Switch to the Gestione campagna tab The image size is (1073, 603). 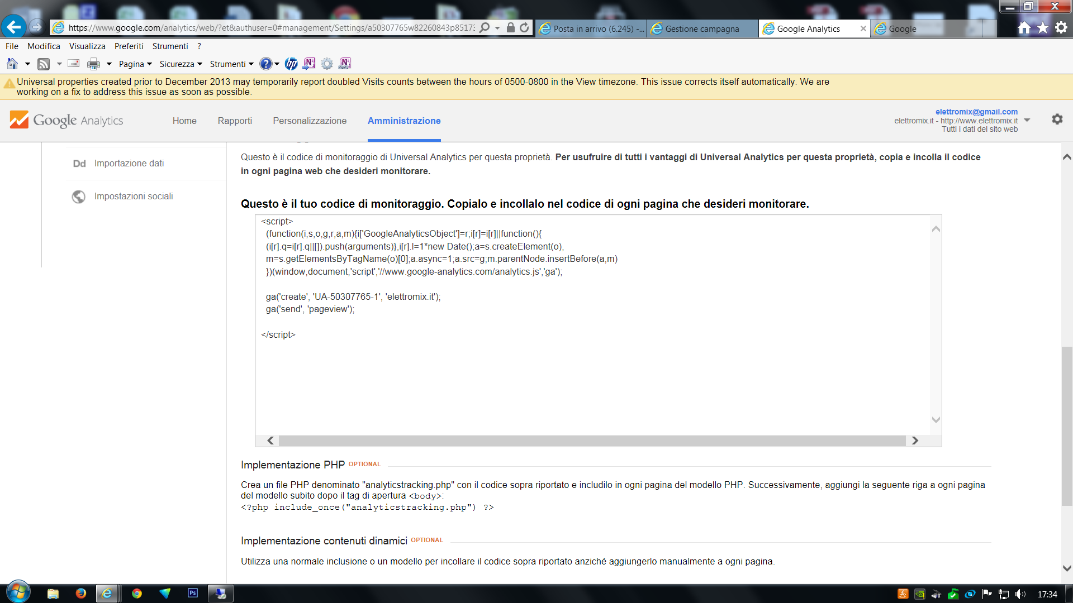(x=702, y=28)
